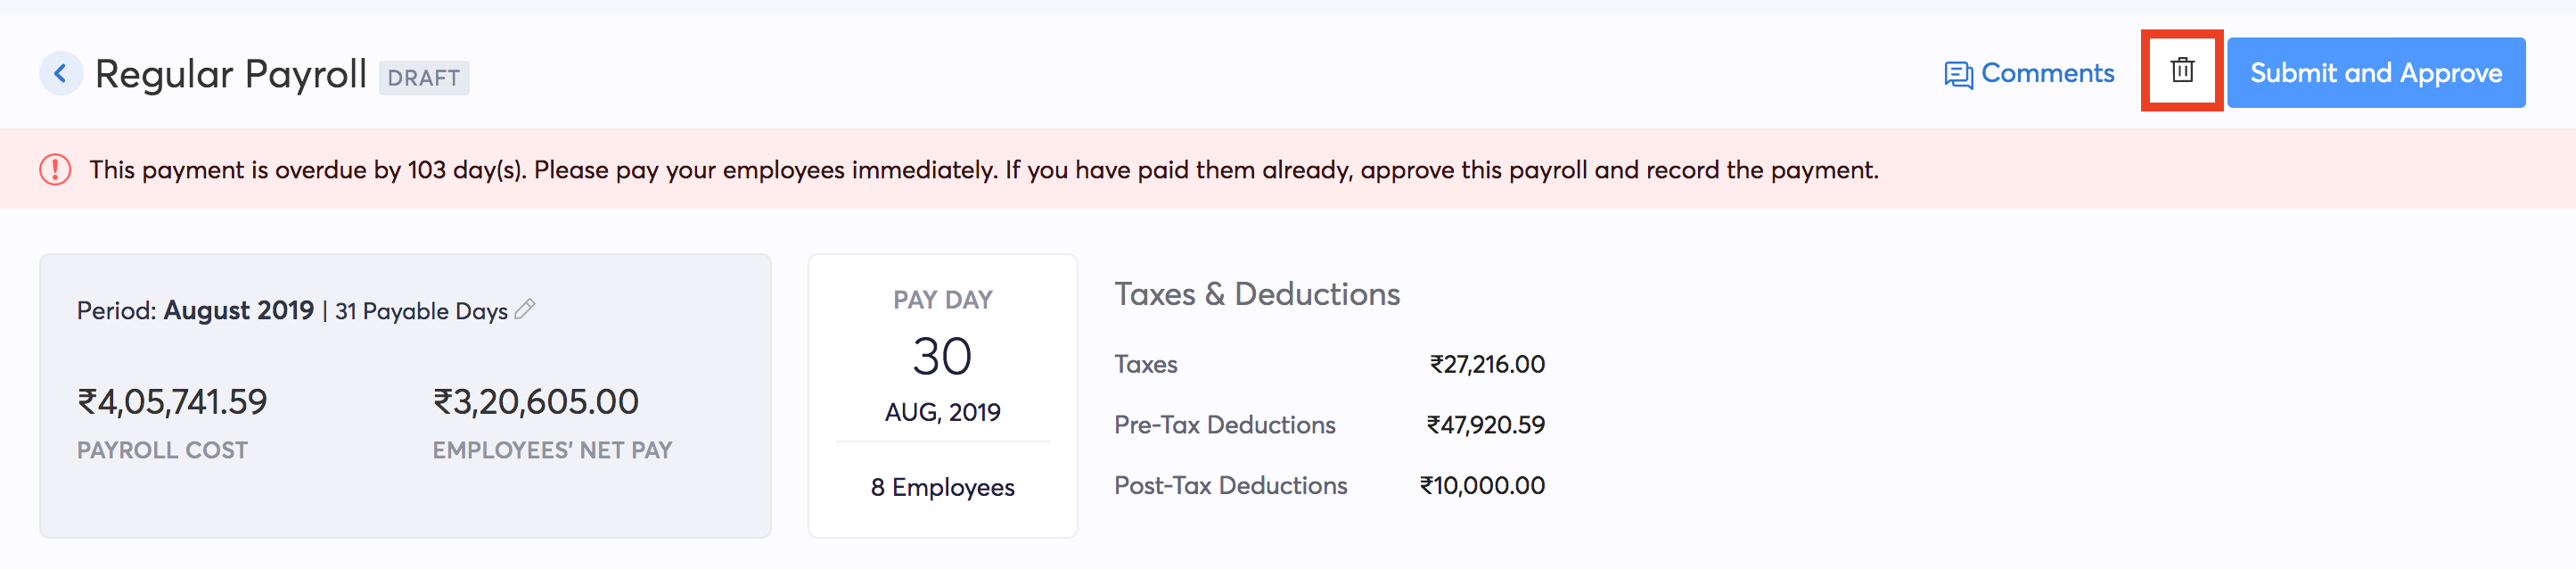The width and height of the screenshot is (2576, 569).
Task: View the 8 Employees list
Action: (x=941, y=487)
